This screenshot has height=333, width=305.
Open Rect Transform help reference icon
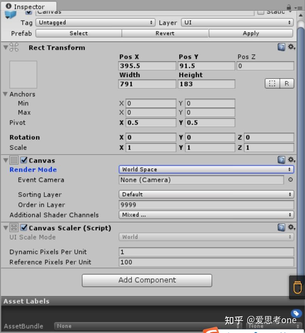click(x=281, y=47)
